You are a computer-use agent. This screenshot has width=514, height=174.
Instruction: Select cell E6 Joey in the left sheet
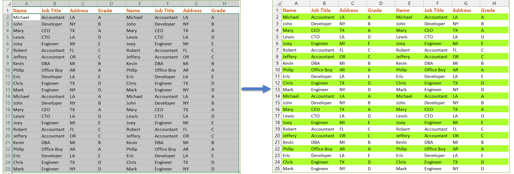(140, 44)
